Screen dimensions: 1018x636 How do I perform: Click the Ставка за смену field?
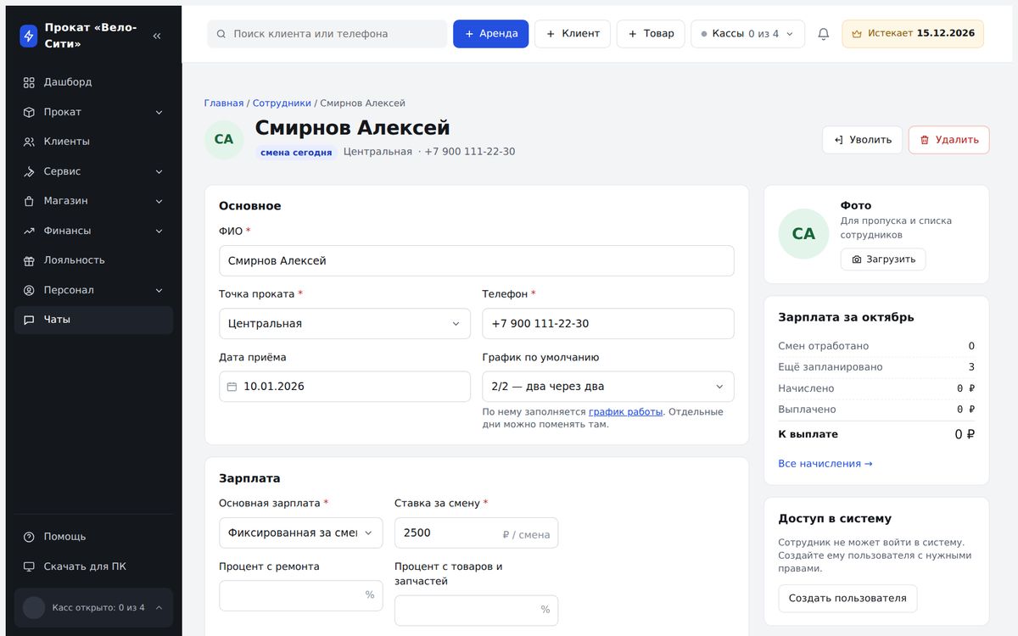[x=476, y=533]
